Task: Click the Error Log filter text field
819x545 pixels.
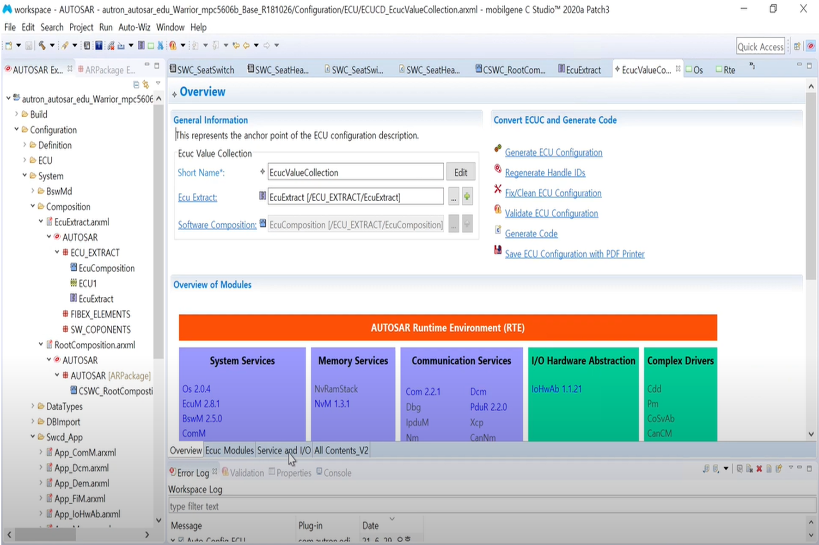Action: [x=492, y=506]
